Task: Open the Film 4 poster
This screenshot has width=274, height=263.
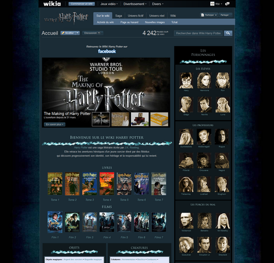Action: (107, 222)
